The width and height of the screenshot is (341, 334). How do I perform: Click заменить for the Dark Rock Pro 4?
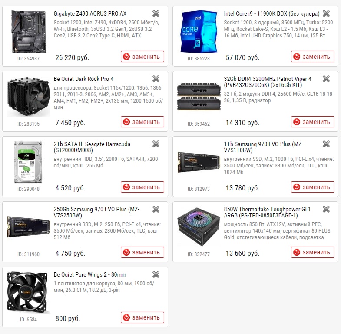click(142, 122)
